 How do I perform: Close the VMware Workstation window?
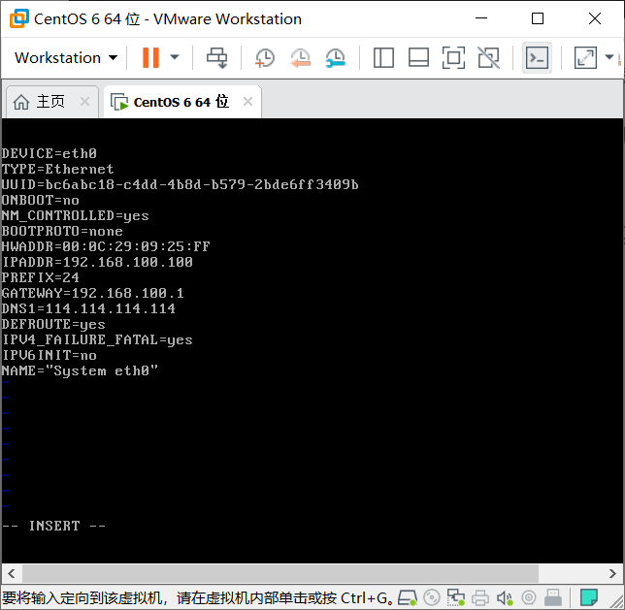click(595, 18)
